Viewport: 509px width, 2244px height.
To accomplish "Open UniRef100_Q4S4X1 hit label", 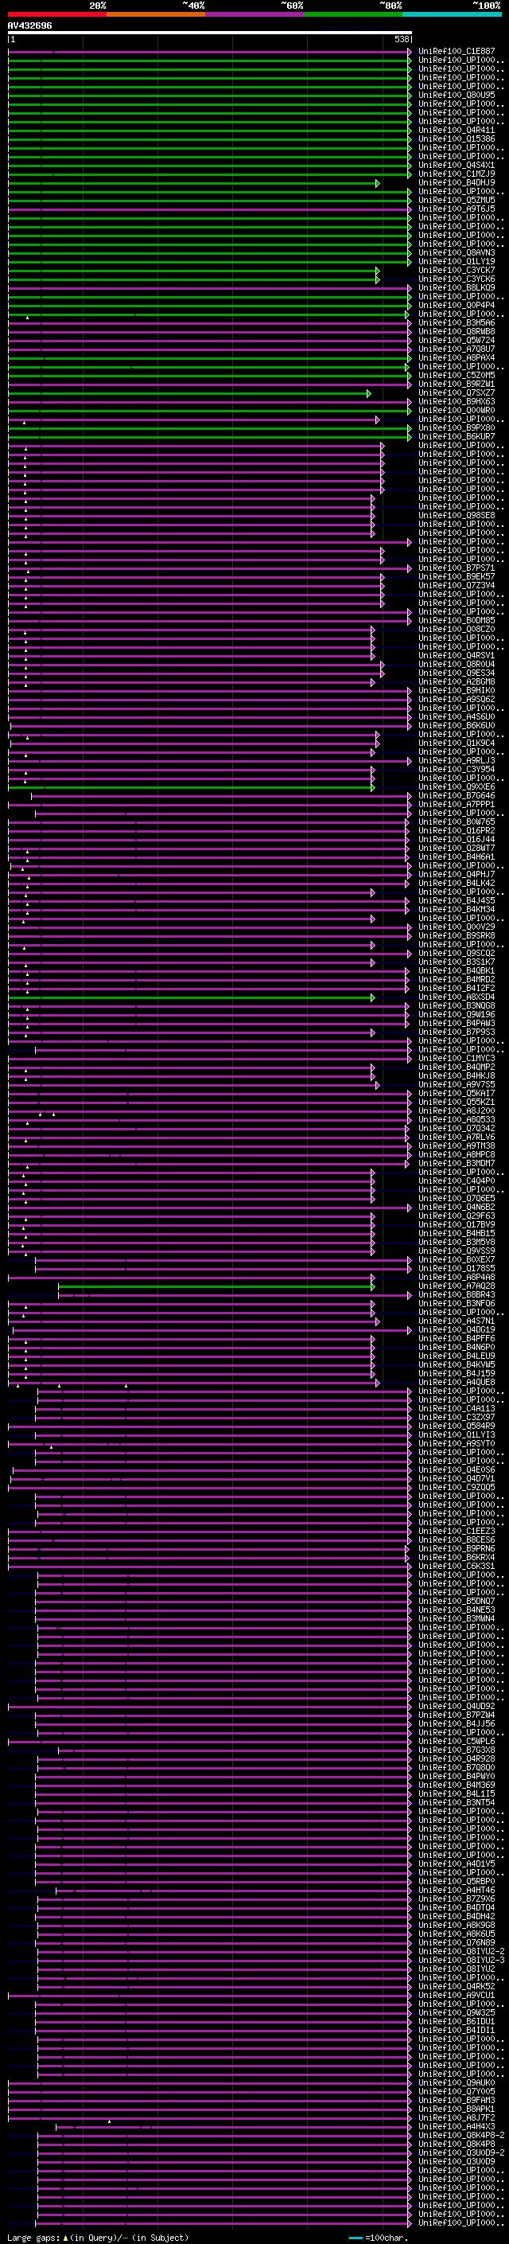I will (x=457, y=166).
